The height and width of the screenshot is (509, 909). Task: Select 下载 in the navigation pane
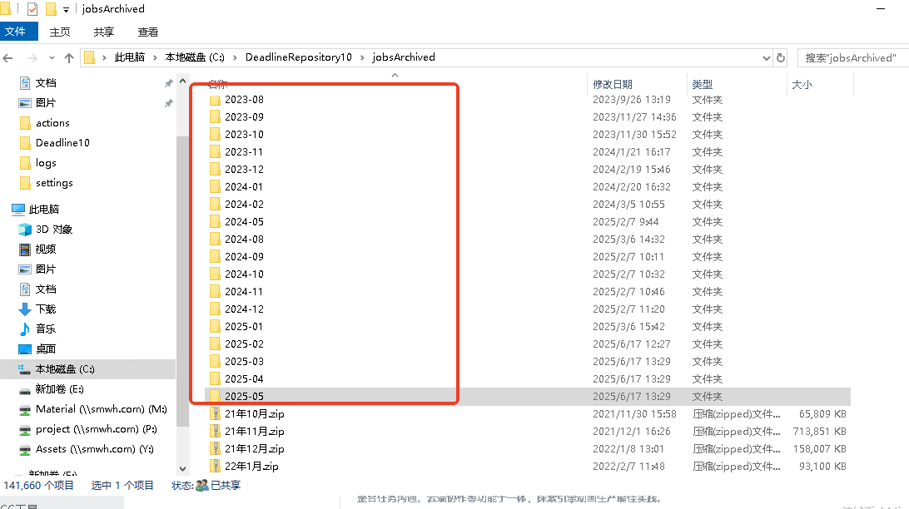pos(45,309)
